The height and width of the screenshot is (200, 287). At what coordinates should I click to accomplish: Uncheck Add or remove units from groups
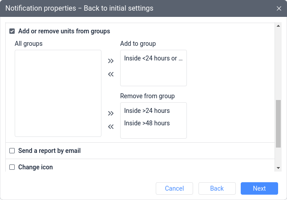click(x=12, y=32)
